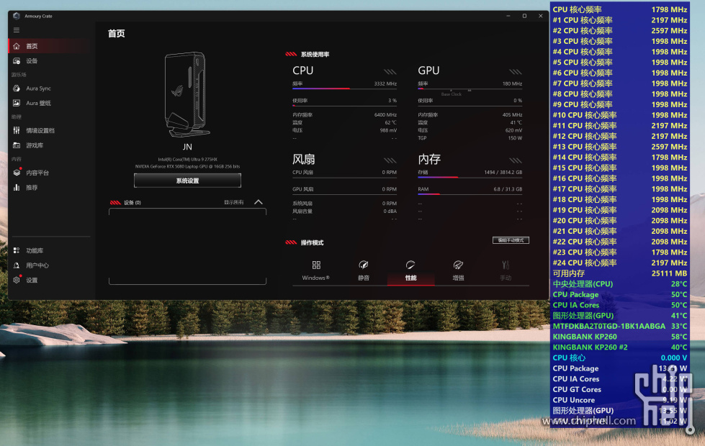
Task: Click the Armoury Crate logo in title bar
Action: [x=17, y=16]
